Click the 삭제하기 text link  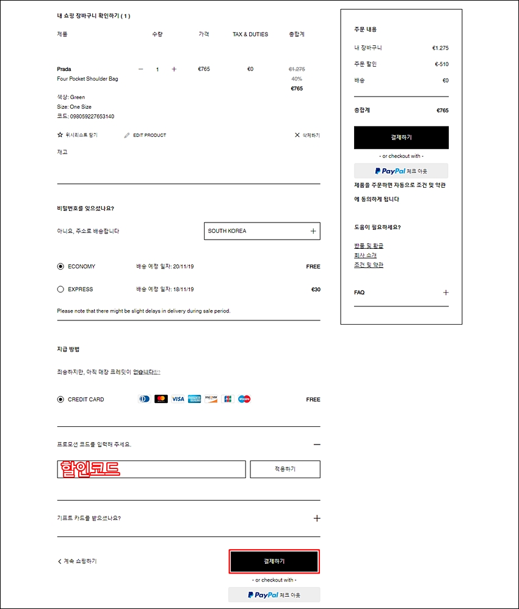(x=311, y=135)
